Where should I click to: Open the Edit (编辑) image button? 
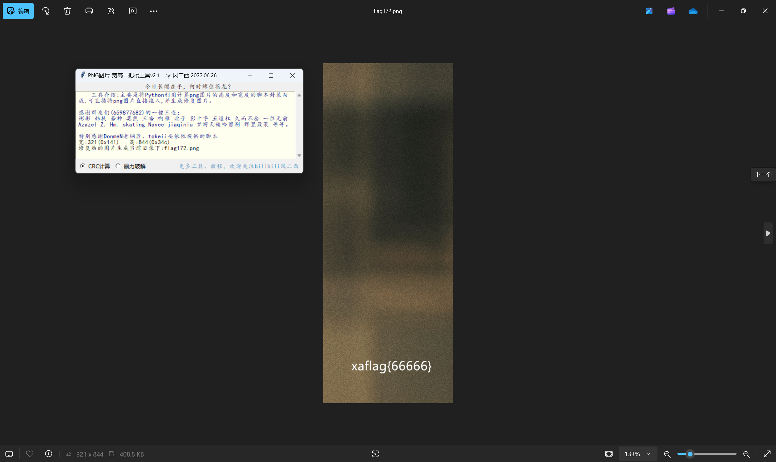18,11
